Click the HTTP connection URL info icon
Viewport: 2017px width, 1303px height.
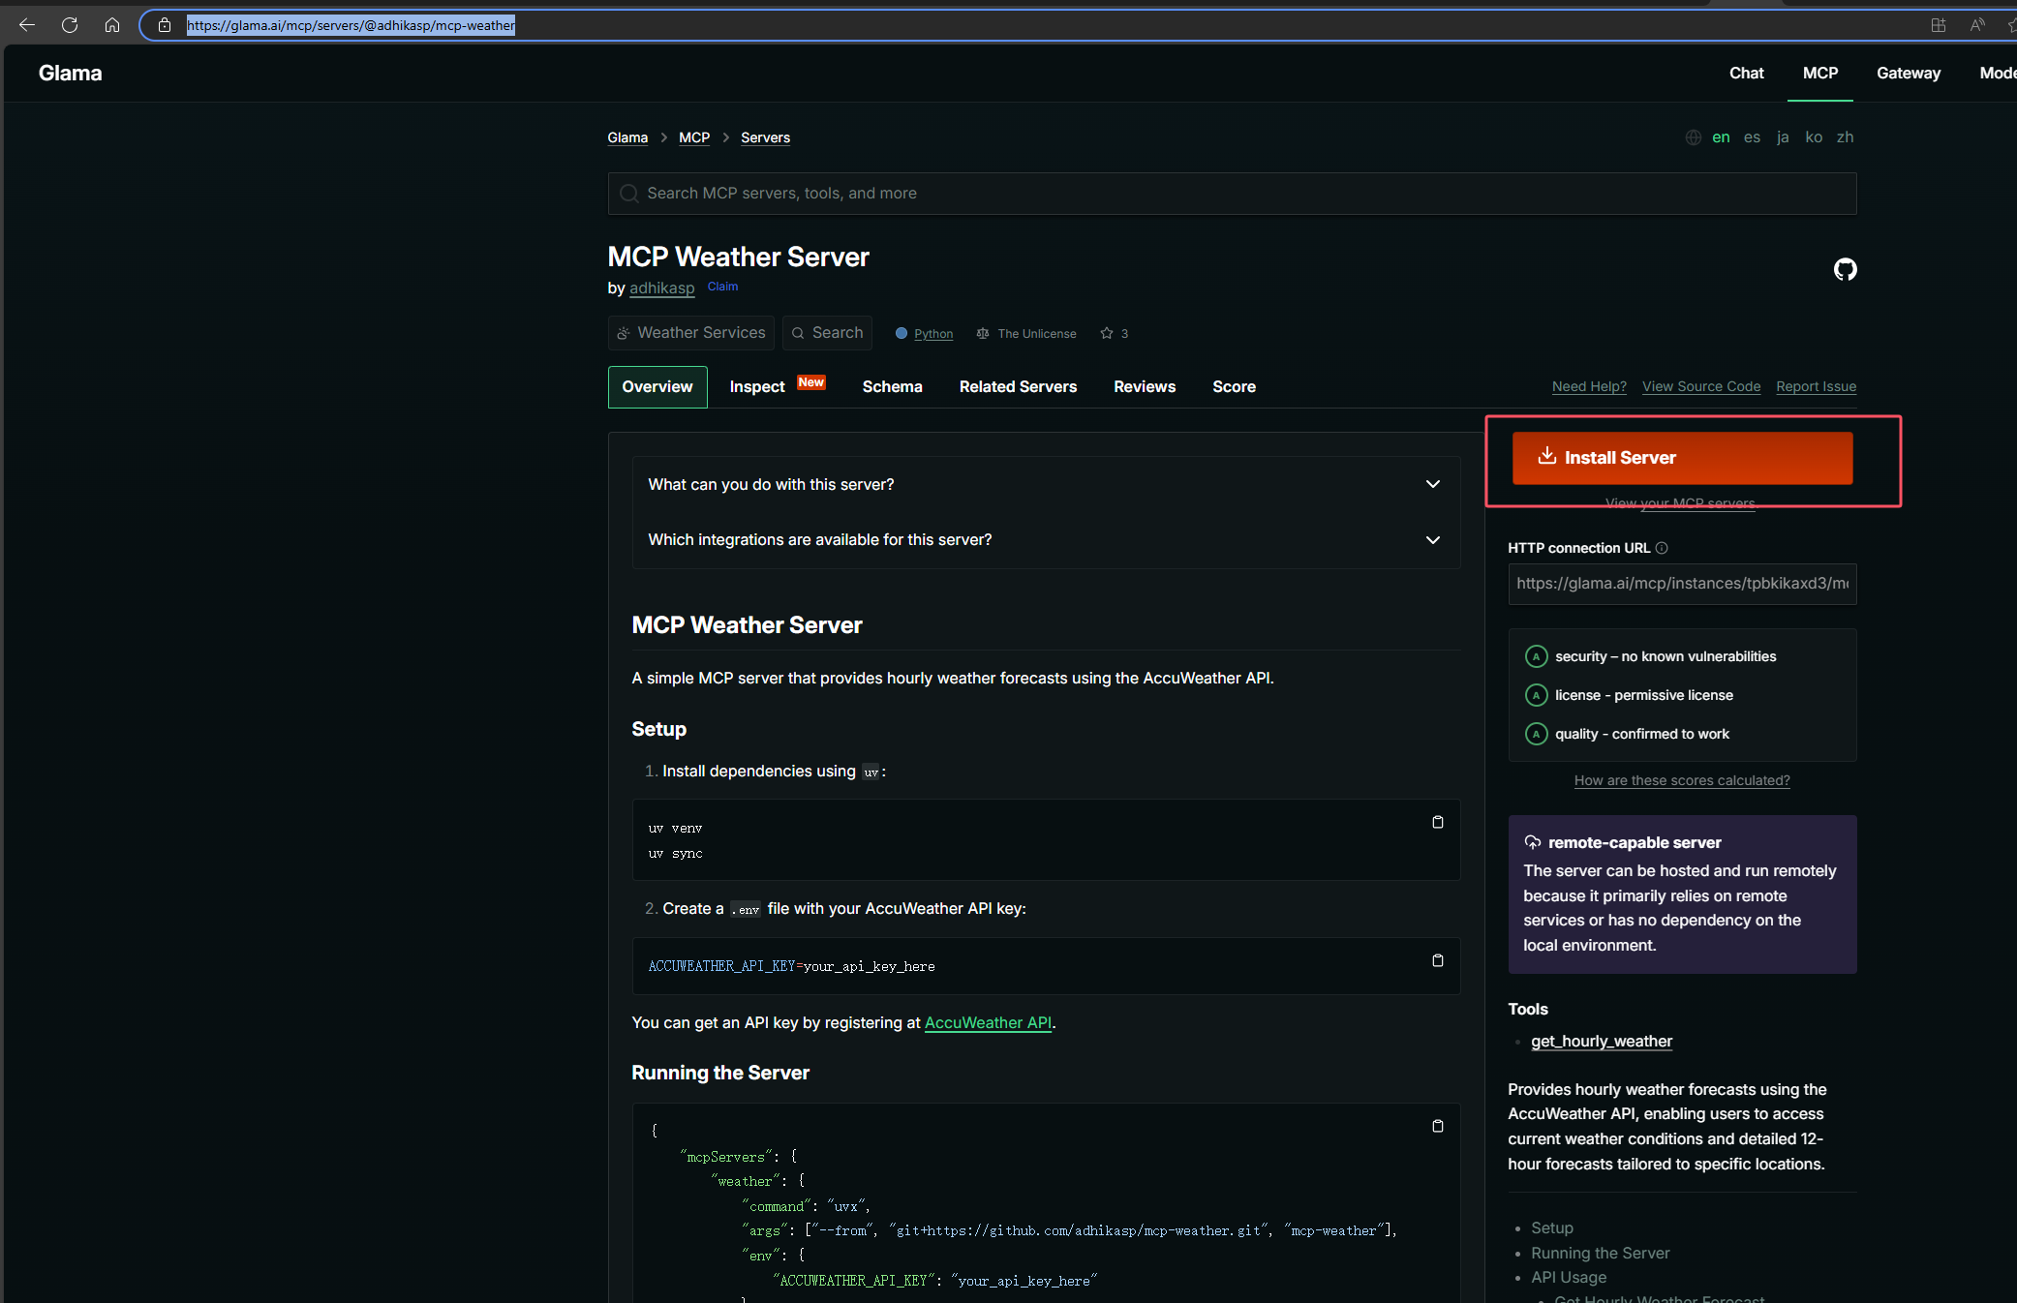tap(1662, 548)
